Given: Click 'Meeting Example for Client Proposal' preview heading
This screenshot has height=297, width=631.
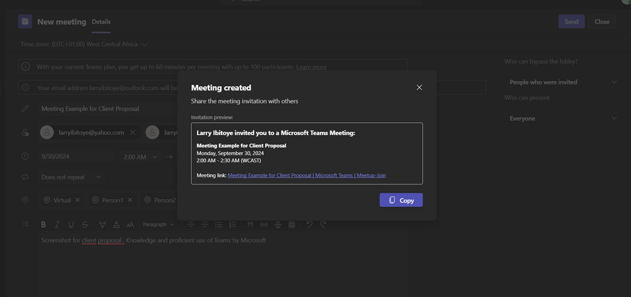Looking at the screenshot, I should tap(241, 145).
